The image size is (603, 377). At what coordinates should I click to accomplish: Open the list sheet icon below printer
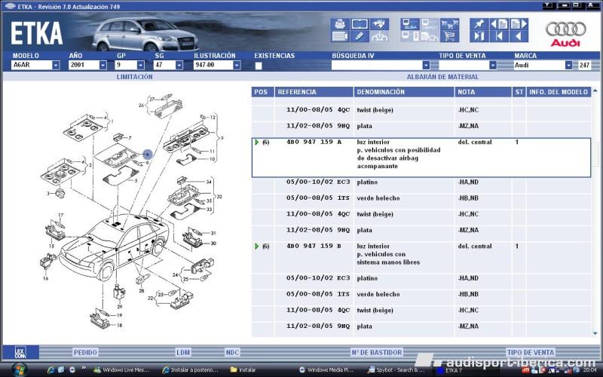tap(340, 36)
